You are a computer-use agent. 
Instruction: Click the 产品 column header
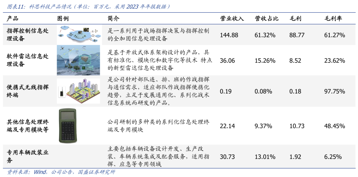point(13,19)
